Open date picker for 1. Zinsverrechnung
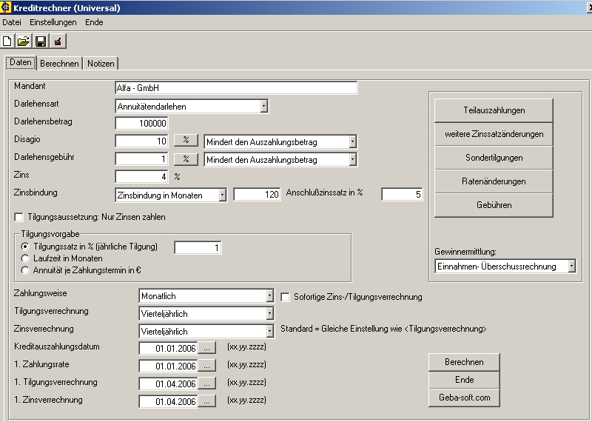This screenshot has height=422, width=592. [208, 402]
